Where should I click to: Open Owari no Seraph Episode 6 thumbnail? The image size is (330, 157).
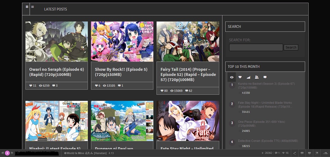pos(57,41)
